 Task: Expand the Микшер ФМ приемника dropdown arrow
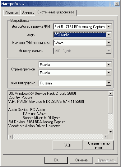point(109,43)
